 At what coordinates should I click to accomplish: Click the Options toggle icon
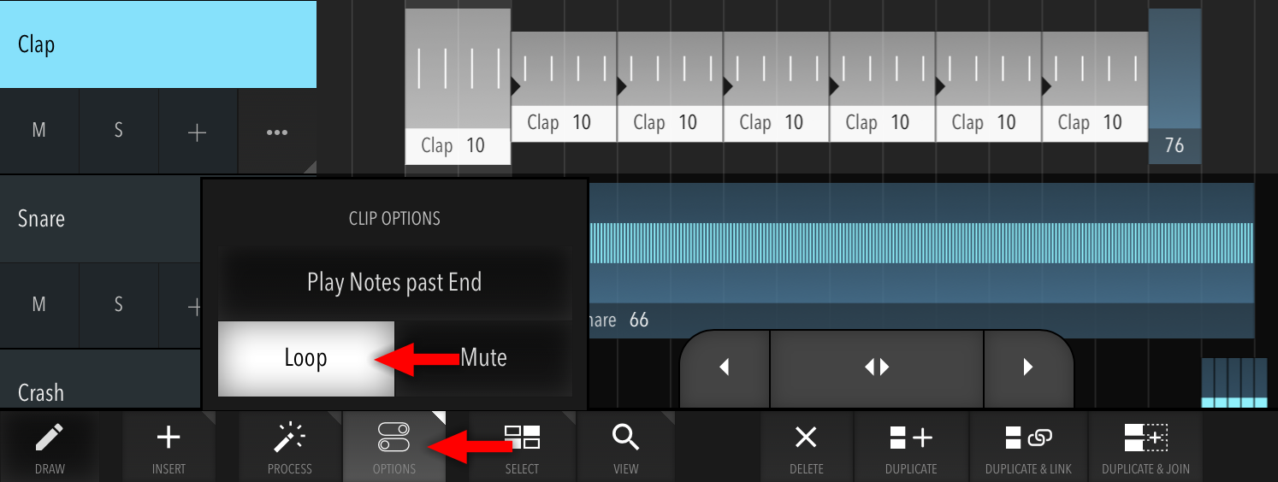click(x=394, y=447)
